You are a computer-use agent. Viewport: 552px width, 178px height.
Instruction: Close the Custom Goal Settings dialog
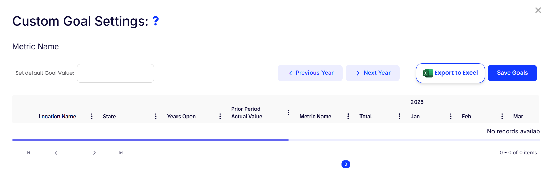pyautogui.click(x=538, y=10)
